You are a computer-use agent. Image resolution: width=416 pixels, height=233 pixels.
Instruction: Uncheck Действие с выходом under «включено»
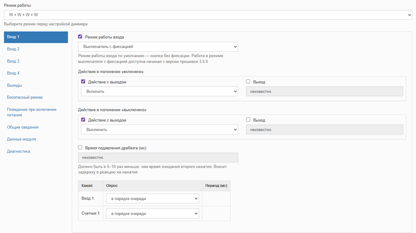pyautogui.click(x=83, y=82)
